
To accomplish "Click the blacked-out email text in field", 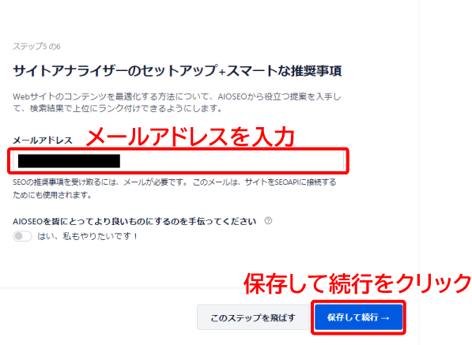I will (x=69, y=161).
